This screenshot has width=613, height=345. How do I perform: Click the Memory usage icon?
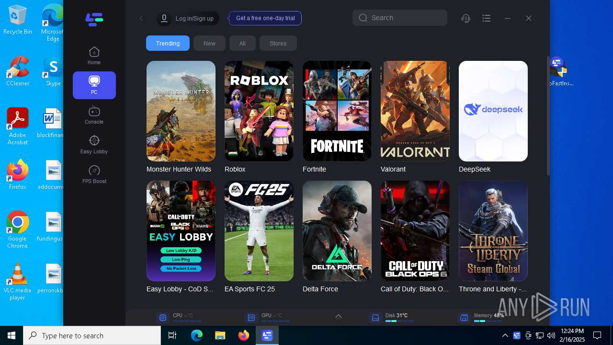(464, 318)
